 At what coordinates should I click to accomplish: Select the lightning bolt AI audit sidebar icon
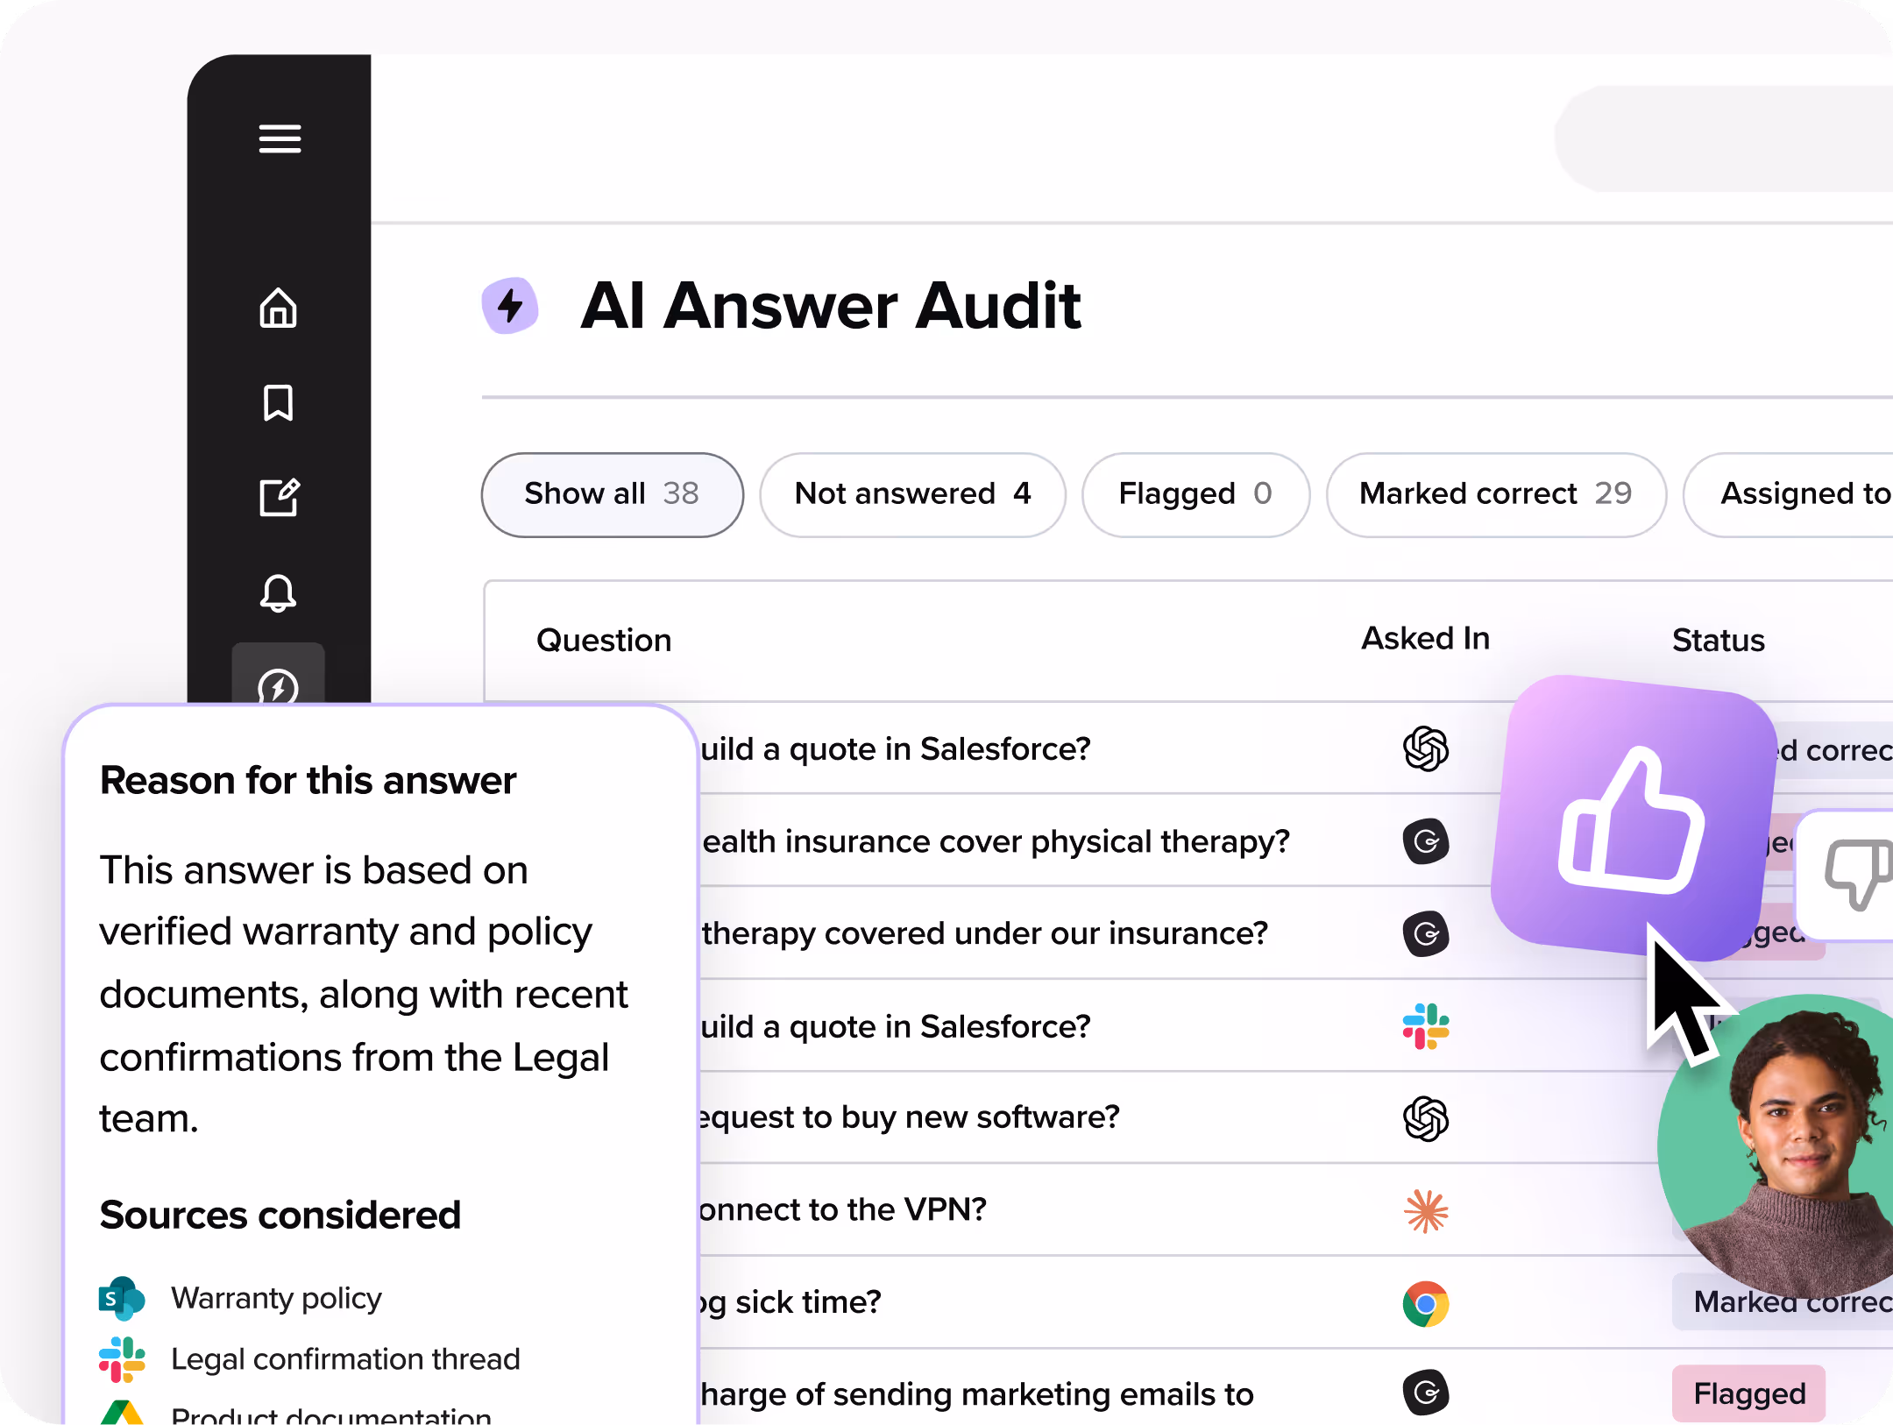click(x=279, y=684)
